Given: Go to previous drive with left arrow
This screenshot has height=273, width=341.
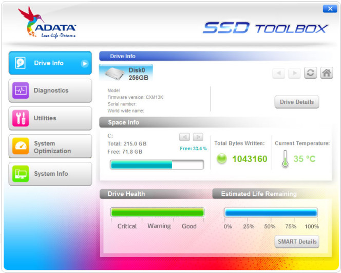Looking at the screenshot, I should click(x=278, y=73).
